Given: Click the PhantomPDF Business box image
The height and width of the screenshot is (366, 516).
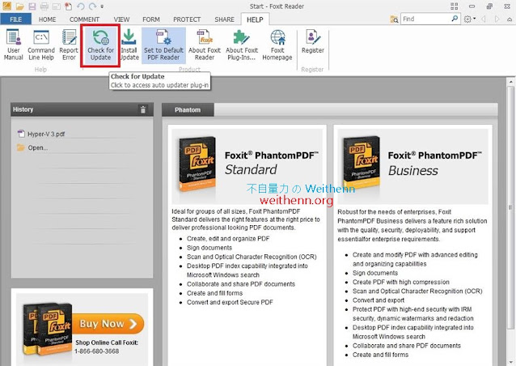Looking at the screenshot, I should coord(362,163).
